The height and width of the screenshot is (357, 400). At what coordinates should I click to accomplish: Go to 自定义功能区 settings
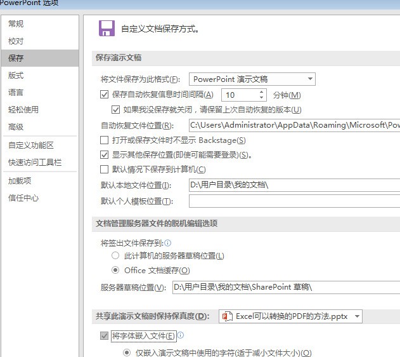pyautogui.click(x=31, y=145)
